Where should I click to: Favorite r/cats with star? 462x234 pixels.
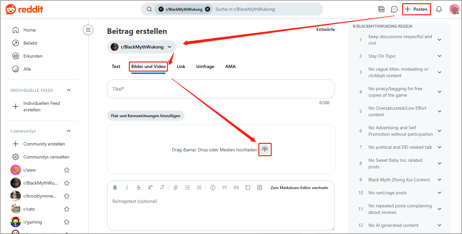[67, 209]
